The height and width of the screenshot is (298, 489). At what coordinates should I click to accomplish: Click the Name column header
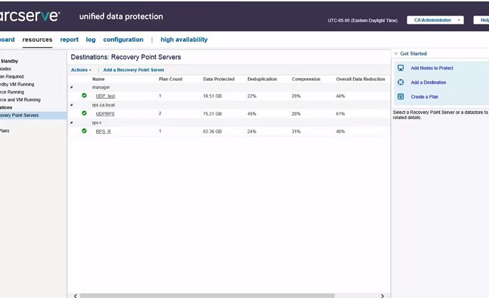98,79
